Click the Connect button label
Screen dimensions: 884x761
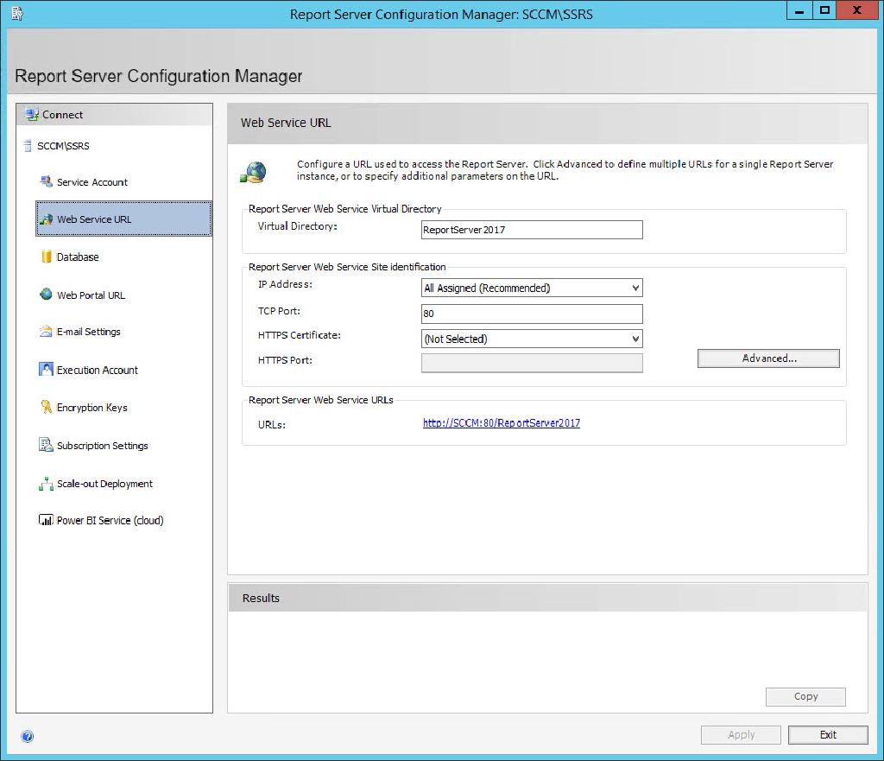point(62,115)
